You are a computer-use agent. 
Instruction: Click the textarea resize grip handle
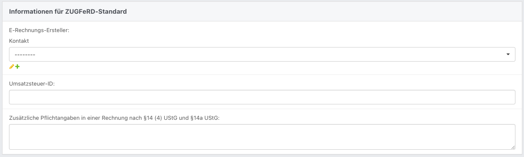tap(512, 147)
